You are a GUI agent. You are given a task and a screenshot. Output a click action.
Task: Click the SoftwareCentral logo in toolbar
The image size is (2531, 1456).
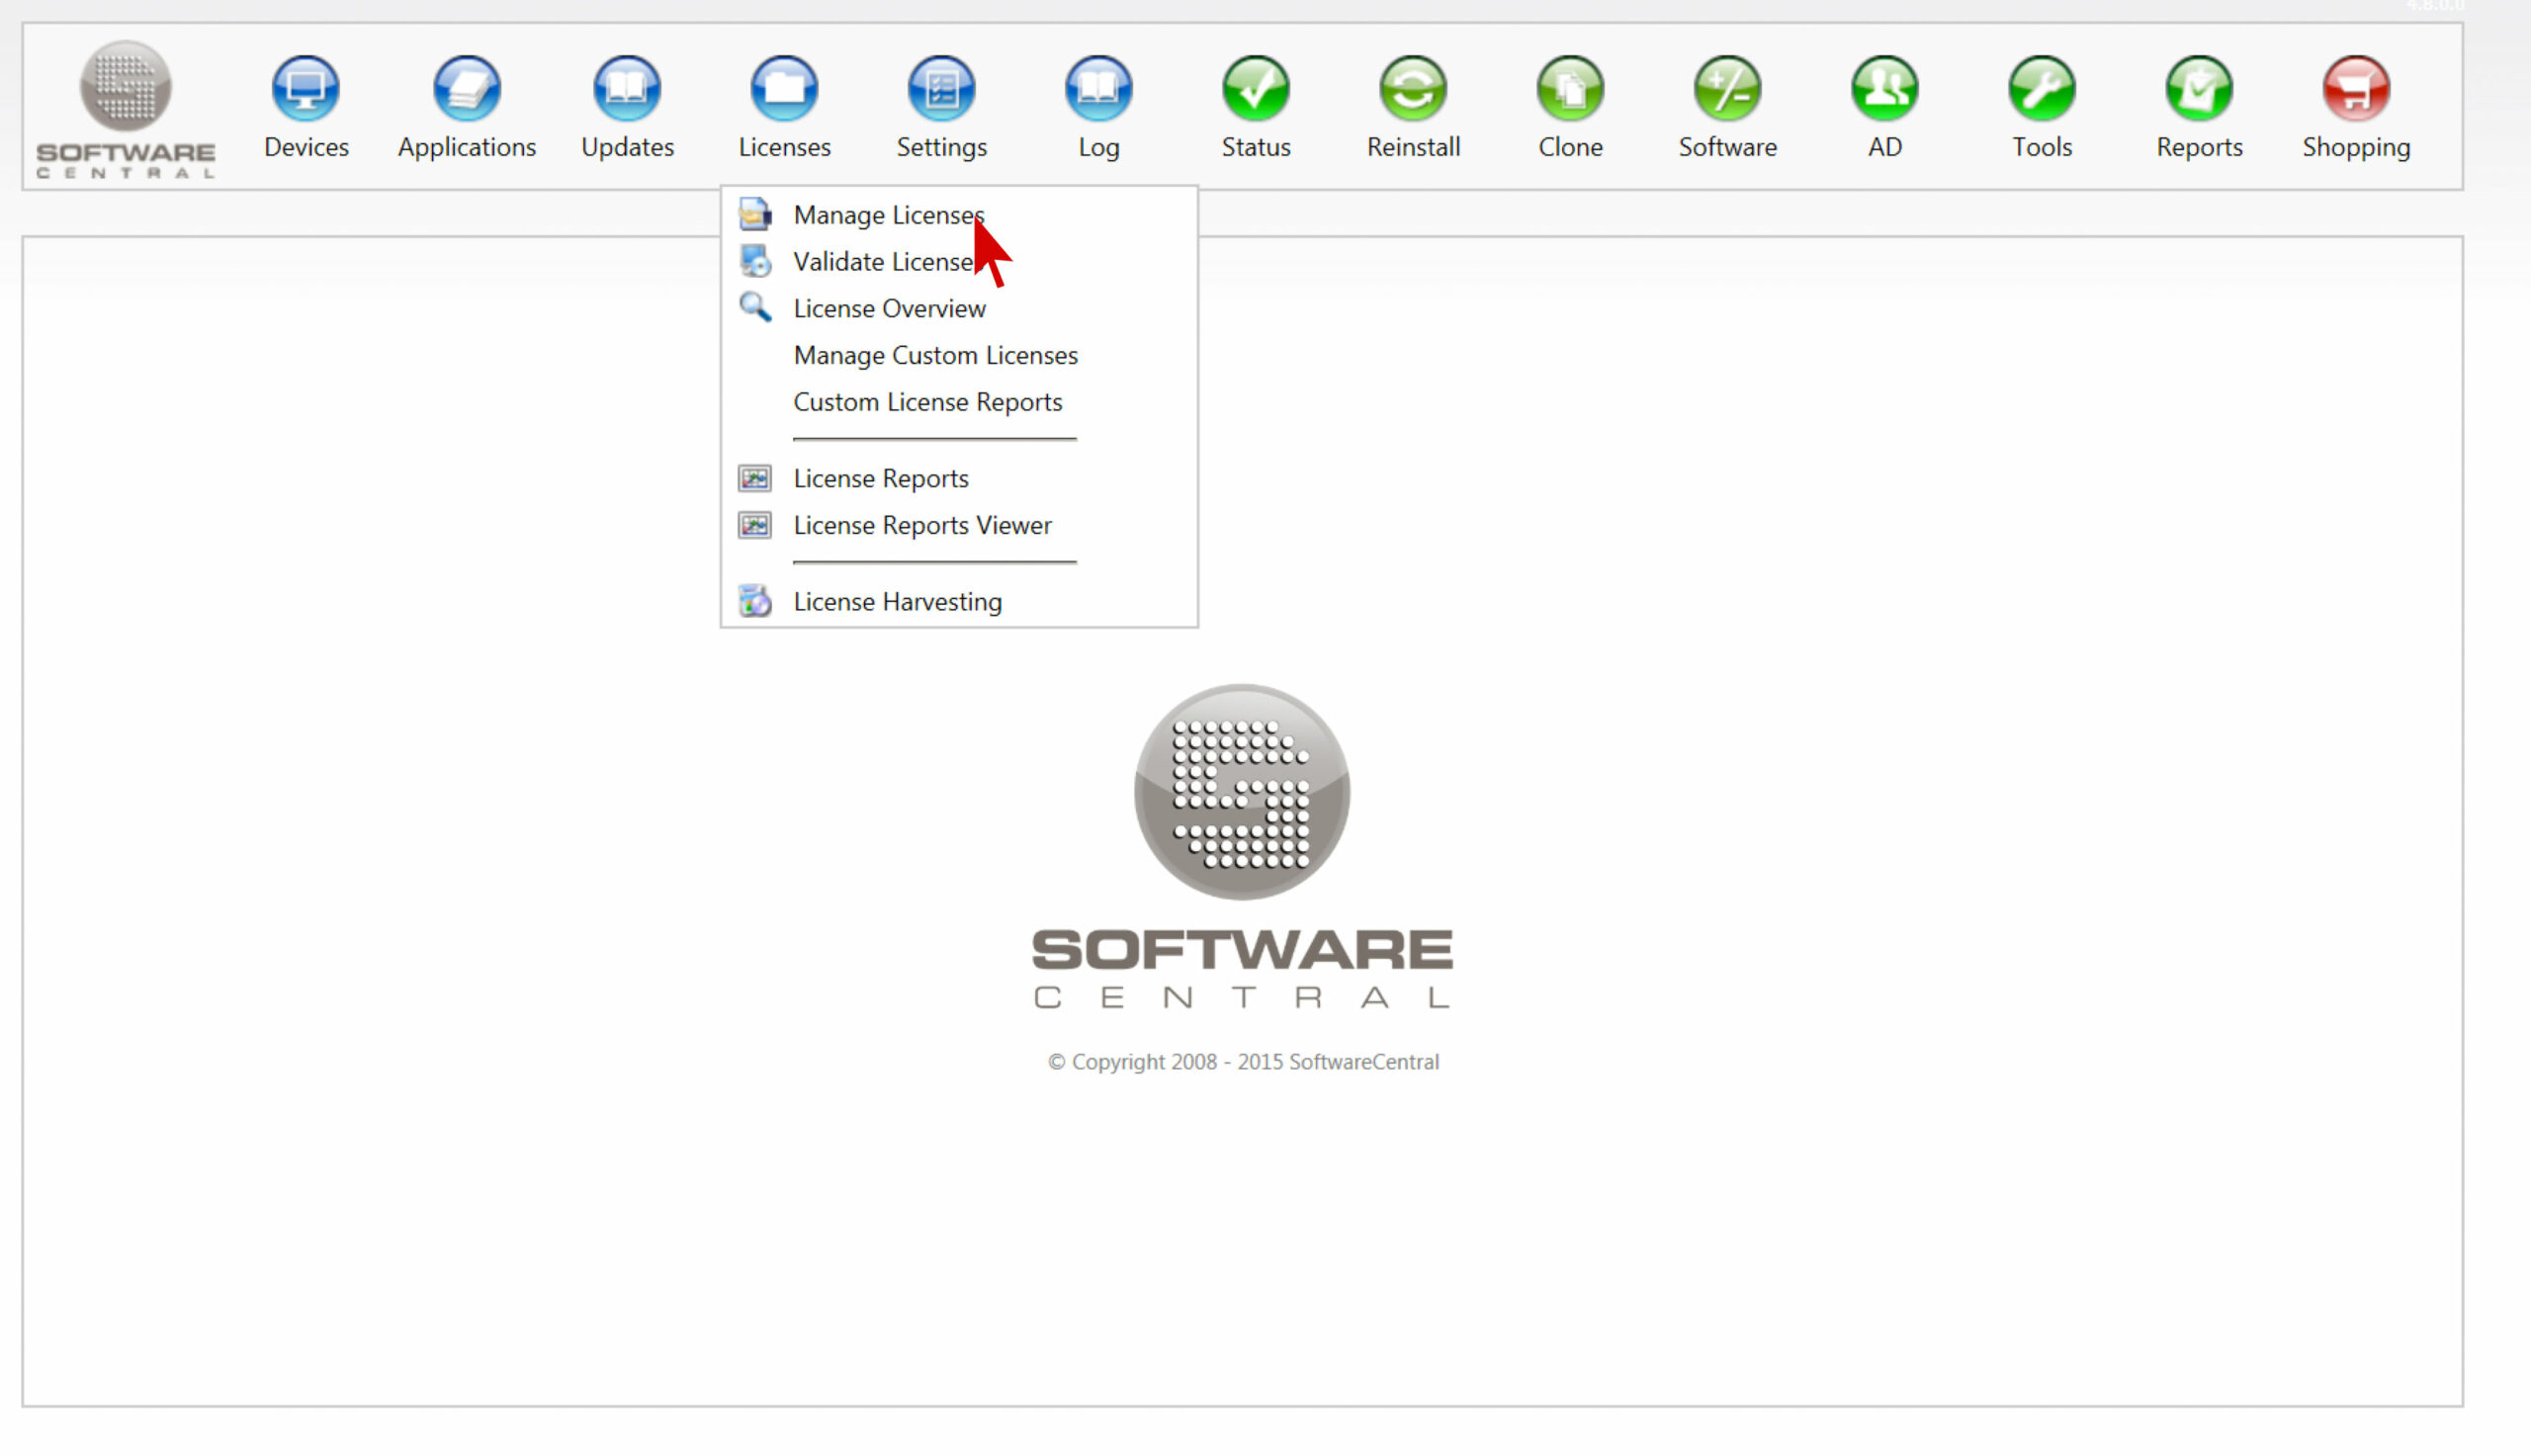click(x=126, y=108)
